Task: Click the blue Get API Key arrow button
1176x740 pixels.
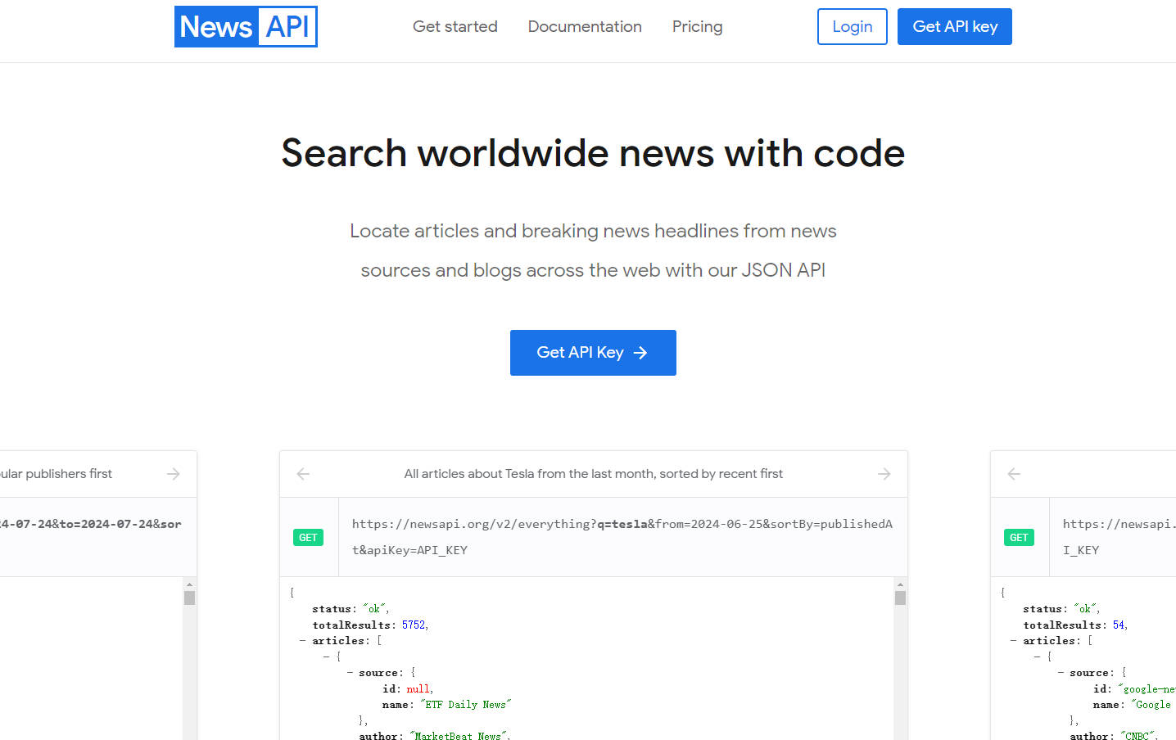Action: [593, 353]
